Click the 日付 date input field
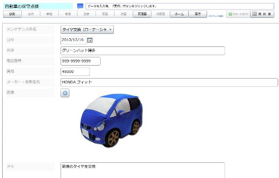Image resolution: width=279 pixels, height=178 pixels. [73, 40]
